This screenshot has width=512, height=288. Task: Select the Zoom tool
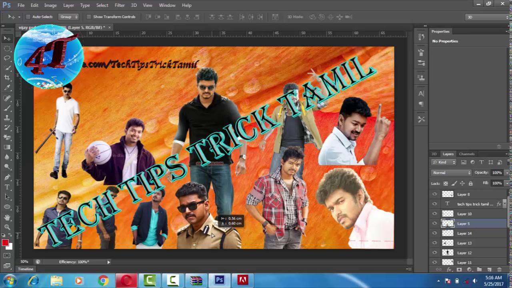point(7,227)
